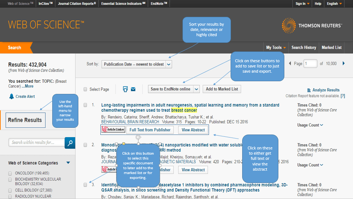Open the InCites tab
Screen dimensions: 353x199
(x=46, y=4)
